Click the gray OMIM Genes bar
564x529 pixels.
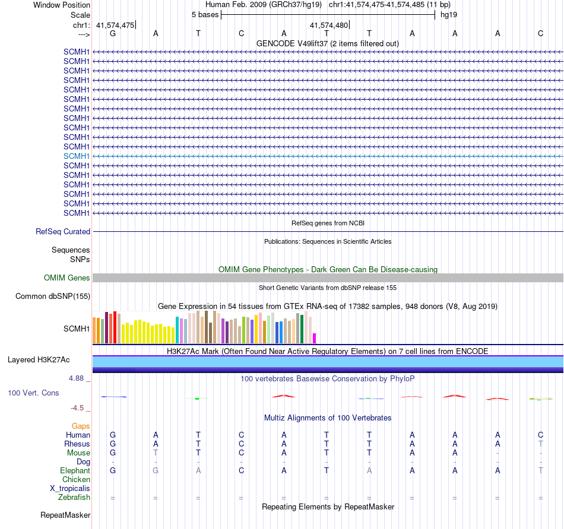click(x=328, y=278)
